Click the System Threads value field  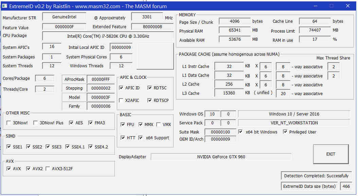pos(52,66)
